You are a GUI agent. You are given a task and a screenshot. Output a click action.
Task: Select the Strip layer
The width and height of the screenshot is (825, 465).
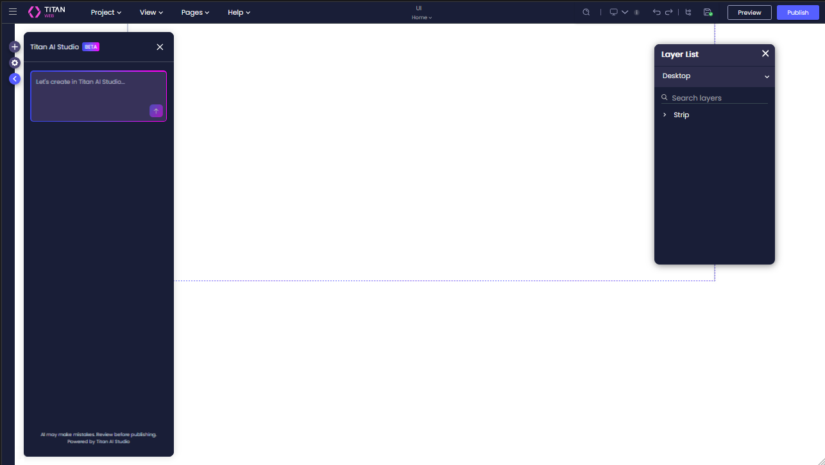tap(681, 115)
